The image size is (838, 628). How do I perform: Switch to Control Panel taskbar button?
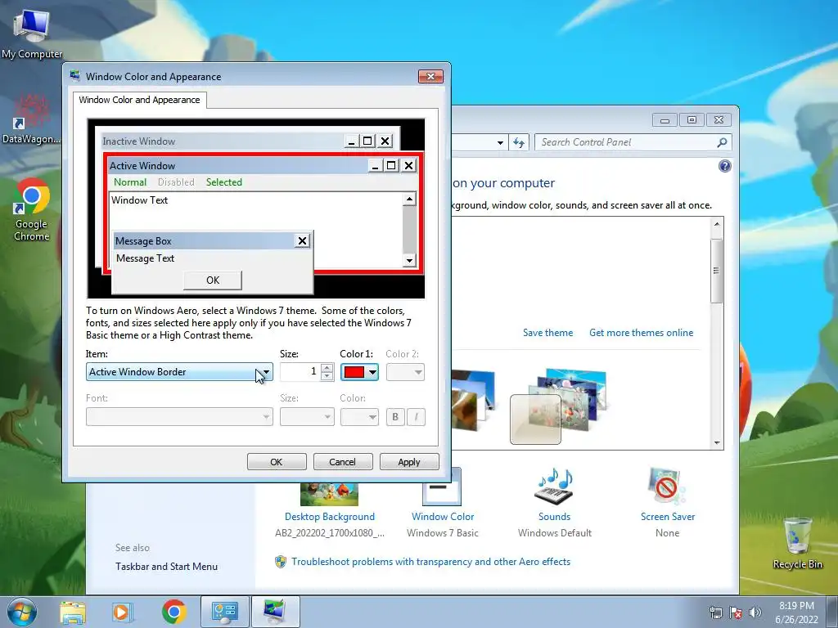point(225,612)
